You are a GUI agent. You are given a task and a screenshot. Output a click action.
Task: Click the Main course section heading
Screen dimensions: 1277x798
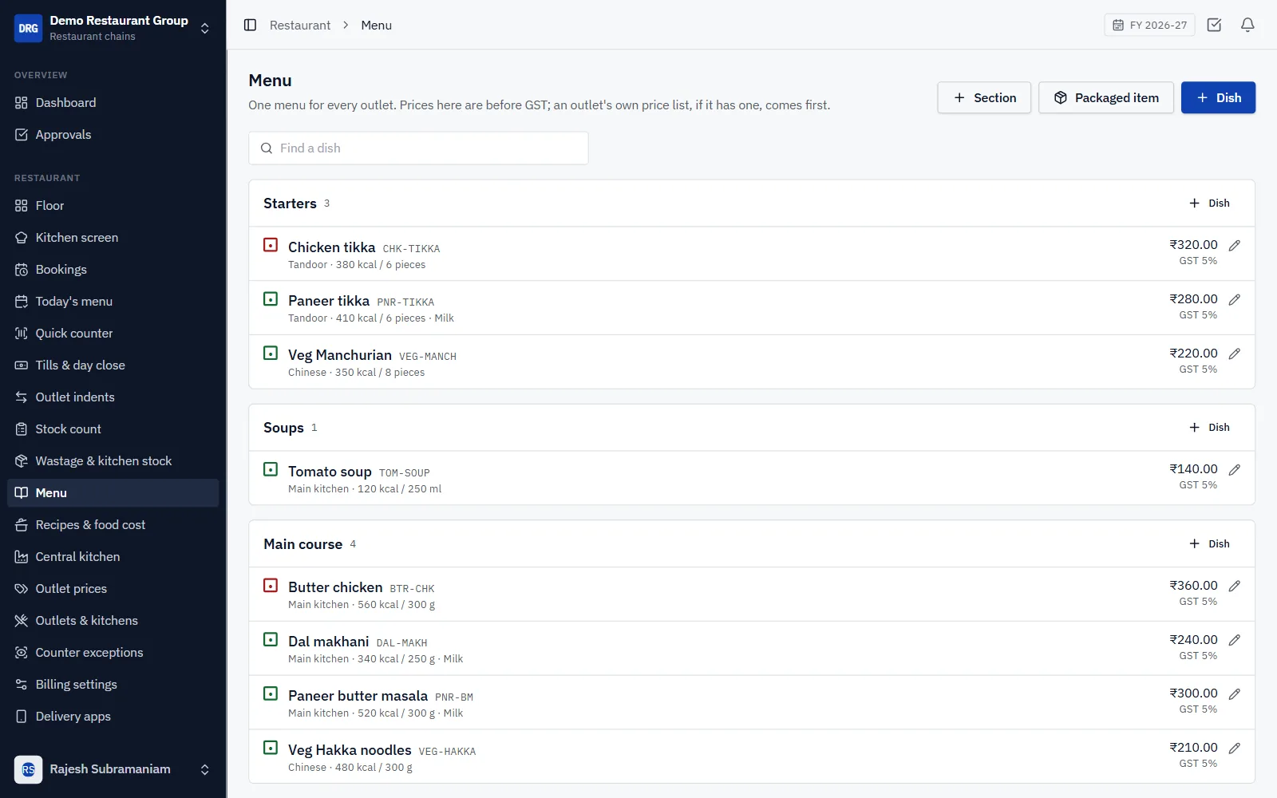pos(302,544)
